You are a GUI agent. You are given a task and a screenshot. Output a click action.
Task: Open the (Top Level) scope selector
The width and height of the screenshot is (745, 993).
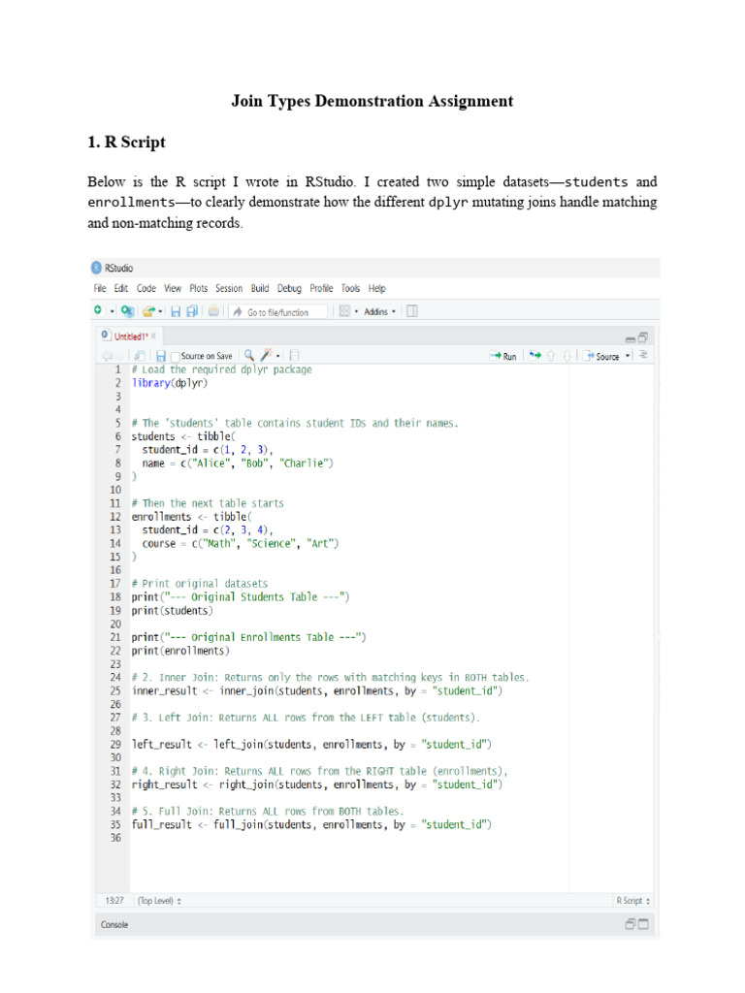pyautogui.click(x=159, y=901)
